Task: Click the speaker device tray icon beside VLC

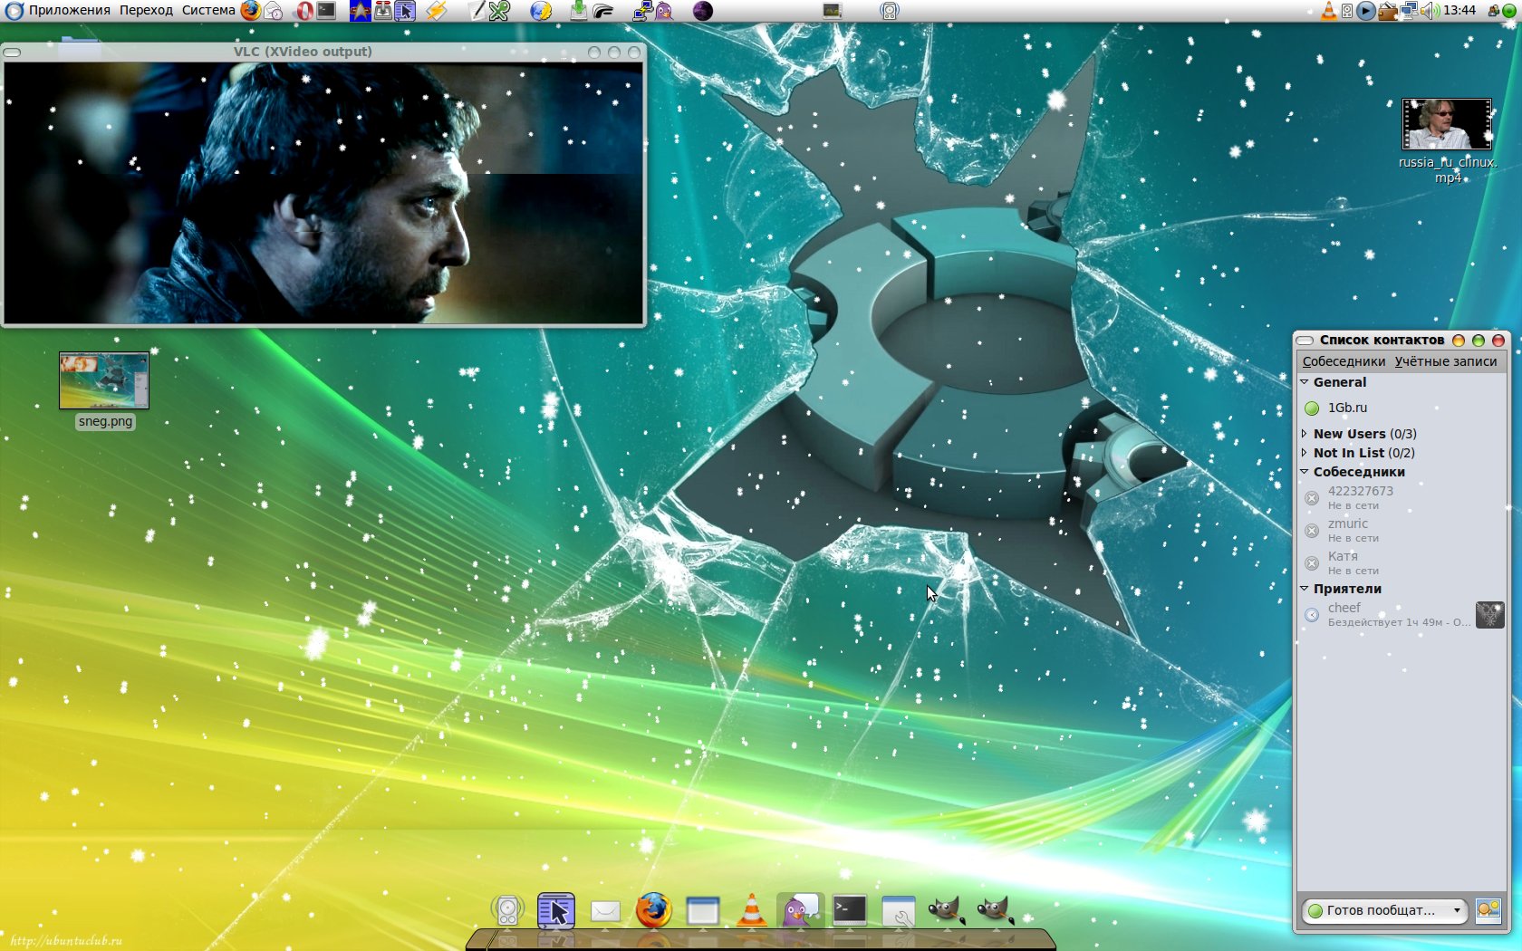Action: click(x=1347, y=11)
